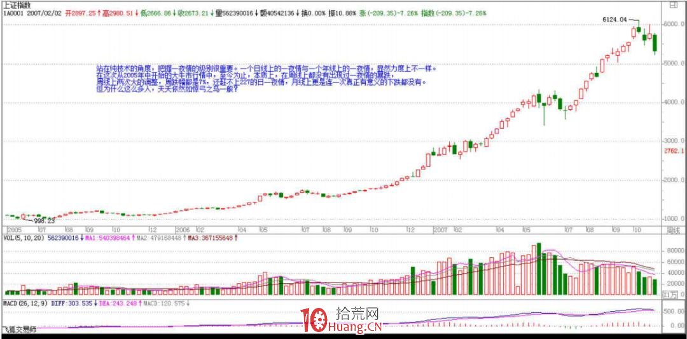Click the window layout icon at top right
The image size is (687, 339).
click(x=673, y=5)
